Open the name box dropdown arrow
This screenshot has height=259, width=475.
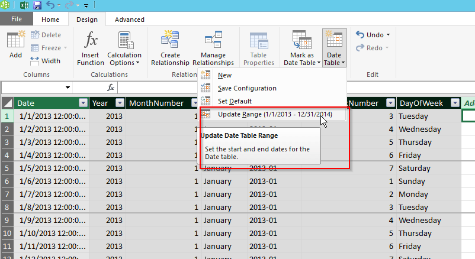(x=67, y=88)
